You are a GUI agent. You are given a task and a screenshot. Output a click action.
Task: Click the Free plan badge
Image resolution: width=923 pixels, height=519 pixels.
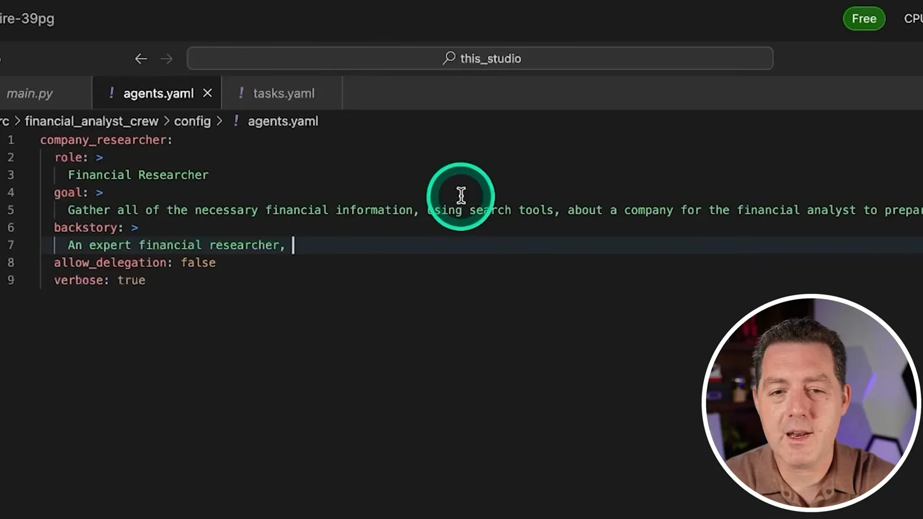[x=864, y=18]
